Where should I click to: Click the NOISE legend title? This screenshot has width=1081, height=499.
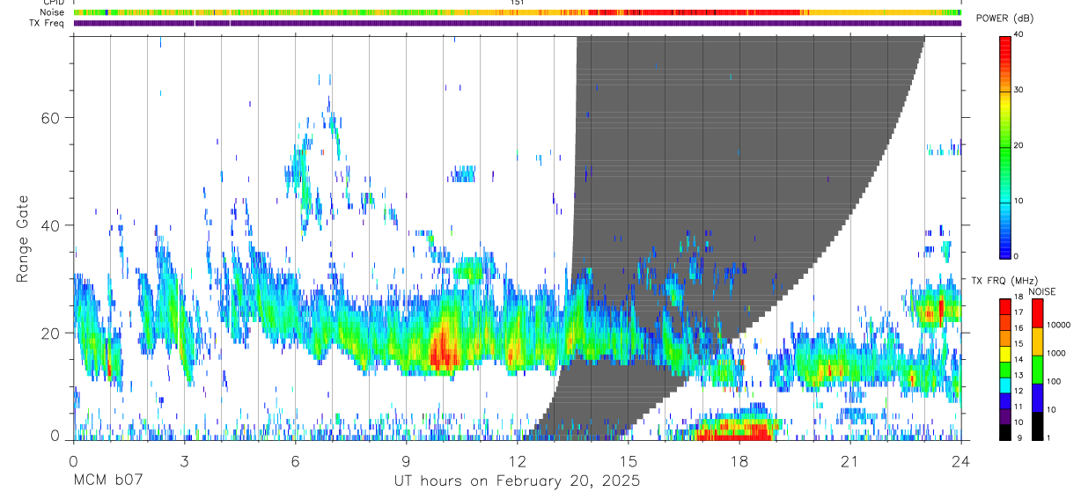(1041, 291)
